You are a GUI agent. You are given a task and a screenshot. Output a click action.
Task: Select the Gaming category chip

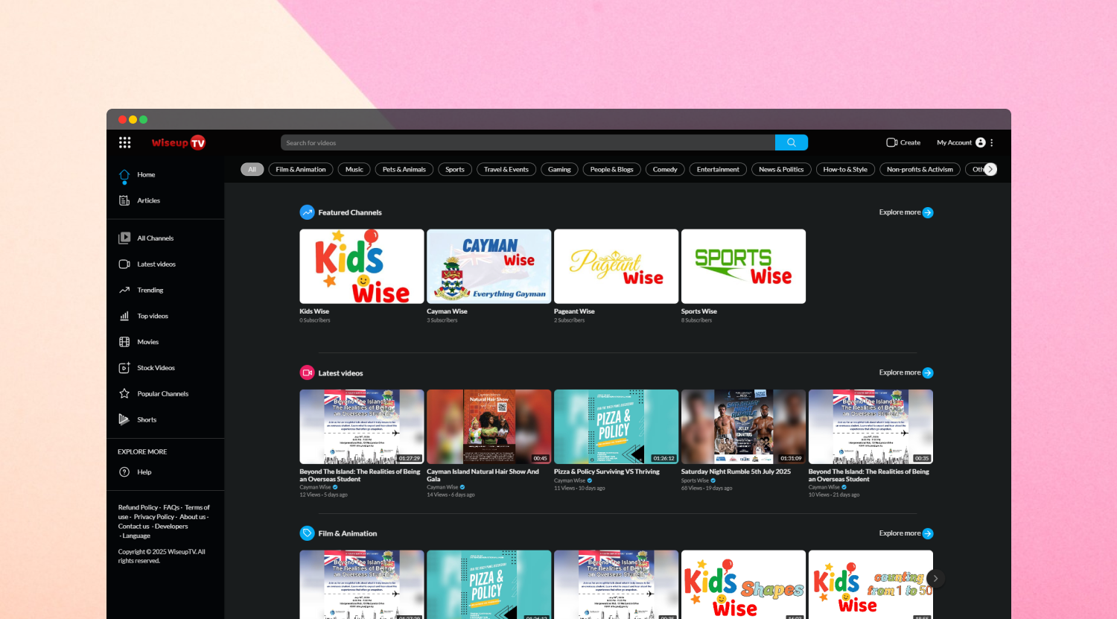point(559,170)
